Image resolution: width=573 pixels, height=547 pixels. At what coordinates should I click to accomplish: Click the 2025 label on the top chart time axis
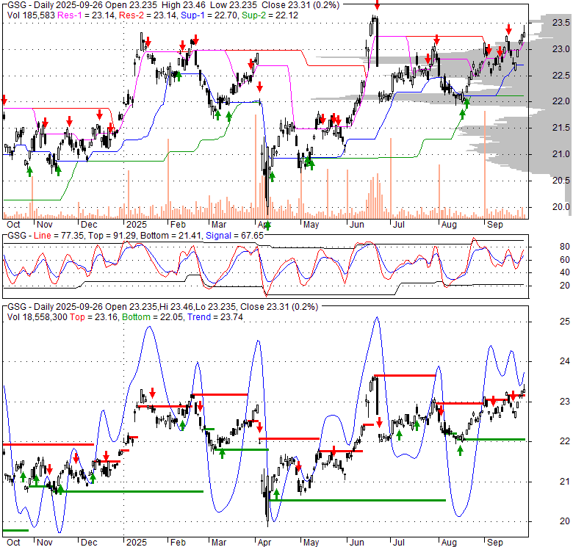(x=137, y=224)
